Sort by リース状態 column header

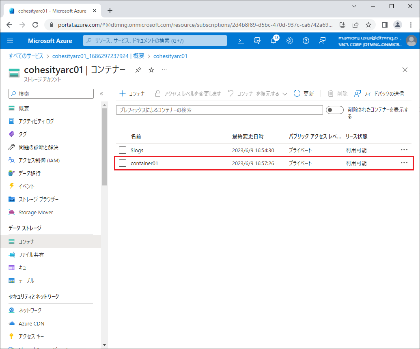(357, 137)
